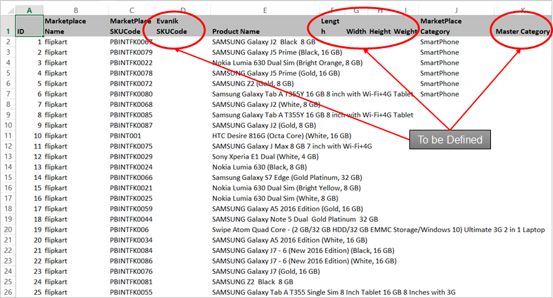The height and width of the screenshot is (298, 553).
Task: Click SAMSUNG Z2 Black 8 GB cell
Action: [x=265, y=282]
